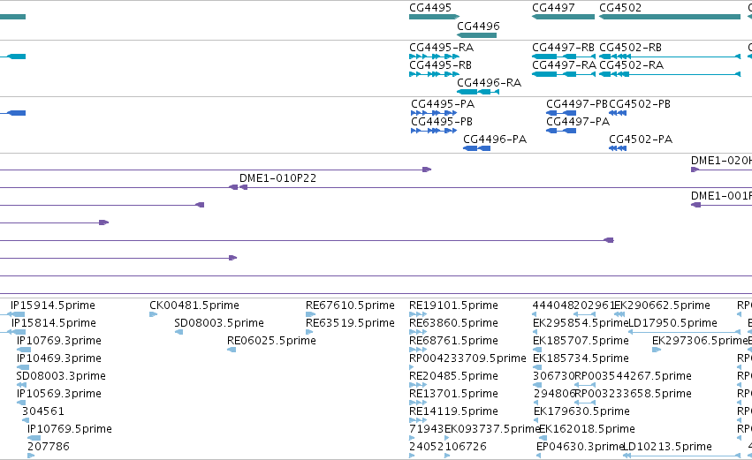This screenshot has height=460, width=752.
Task: Click EST RE20485.5prime
Action: pos(453,376)
